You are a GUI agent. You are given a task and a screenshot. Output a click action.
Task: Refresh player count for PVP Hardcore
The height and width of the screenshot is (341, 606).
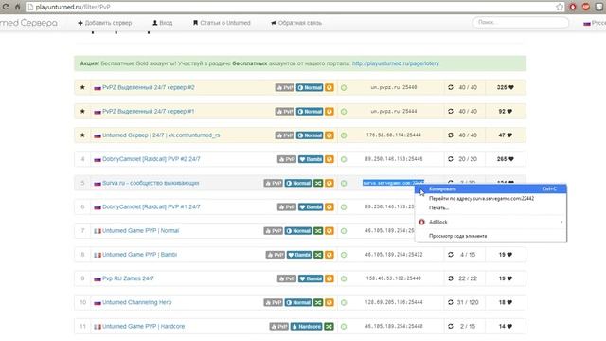pyautogui.click(x=451, y=326)
